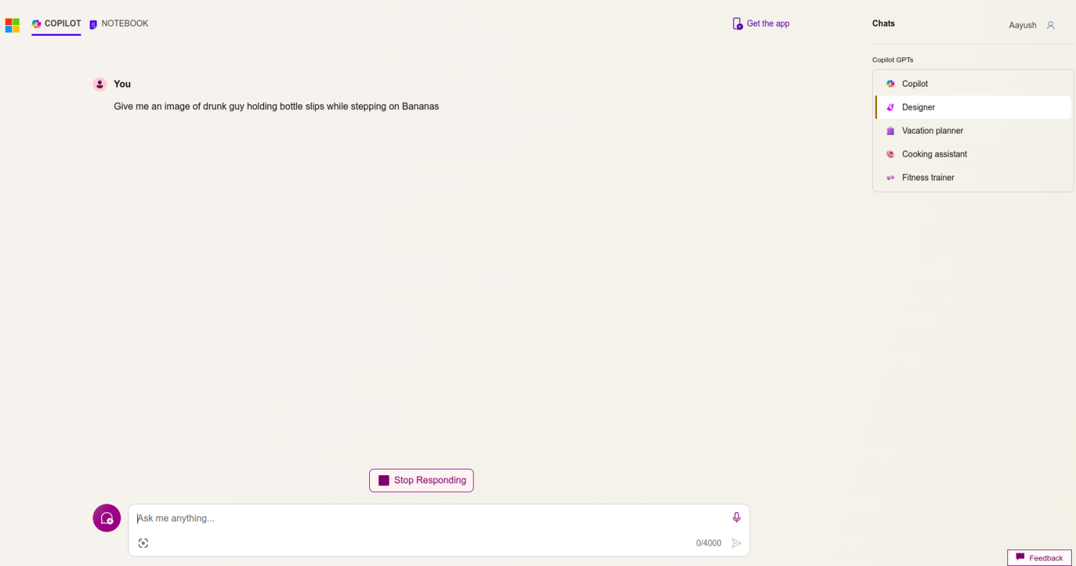Start a new topic with round button
Viewport: 1076px width, 566px height.
tap(106, 518)
